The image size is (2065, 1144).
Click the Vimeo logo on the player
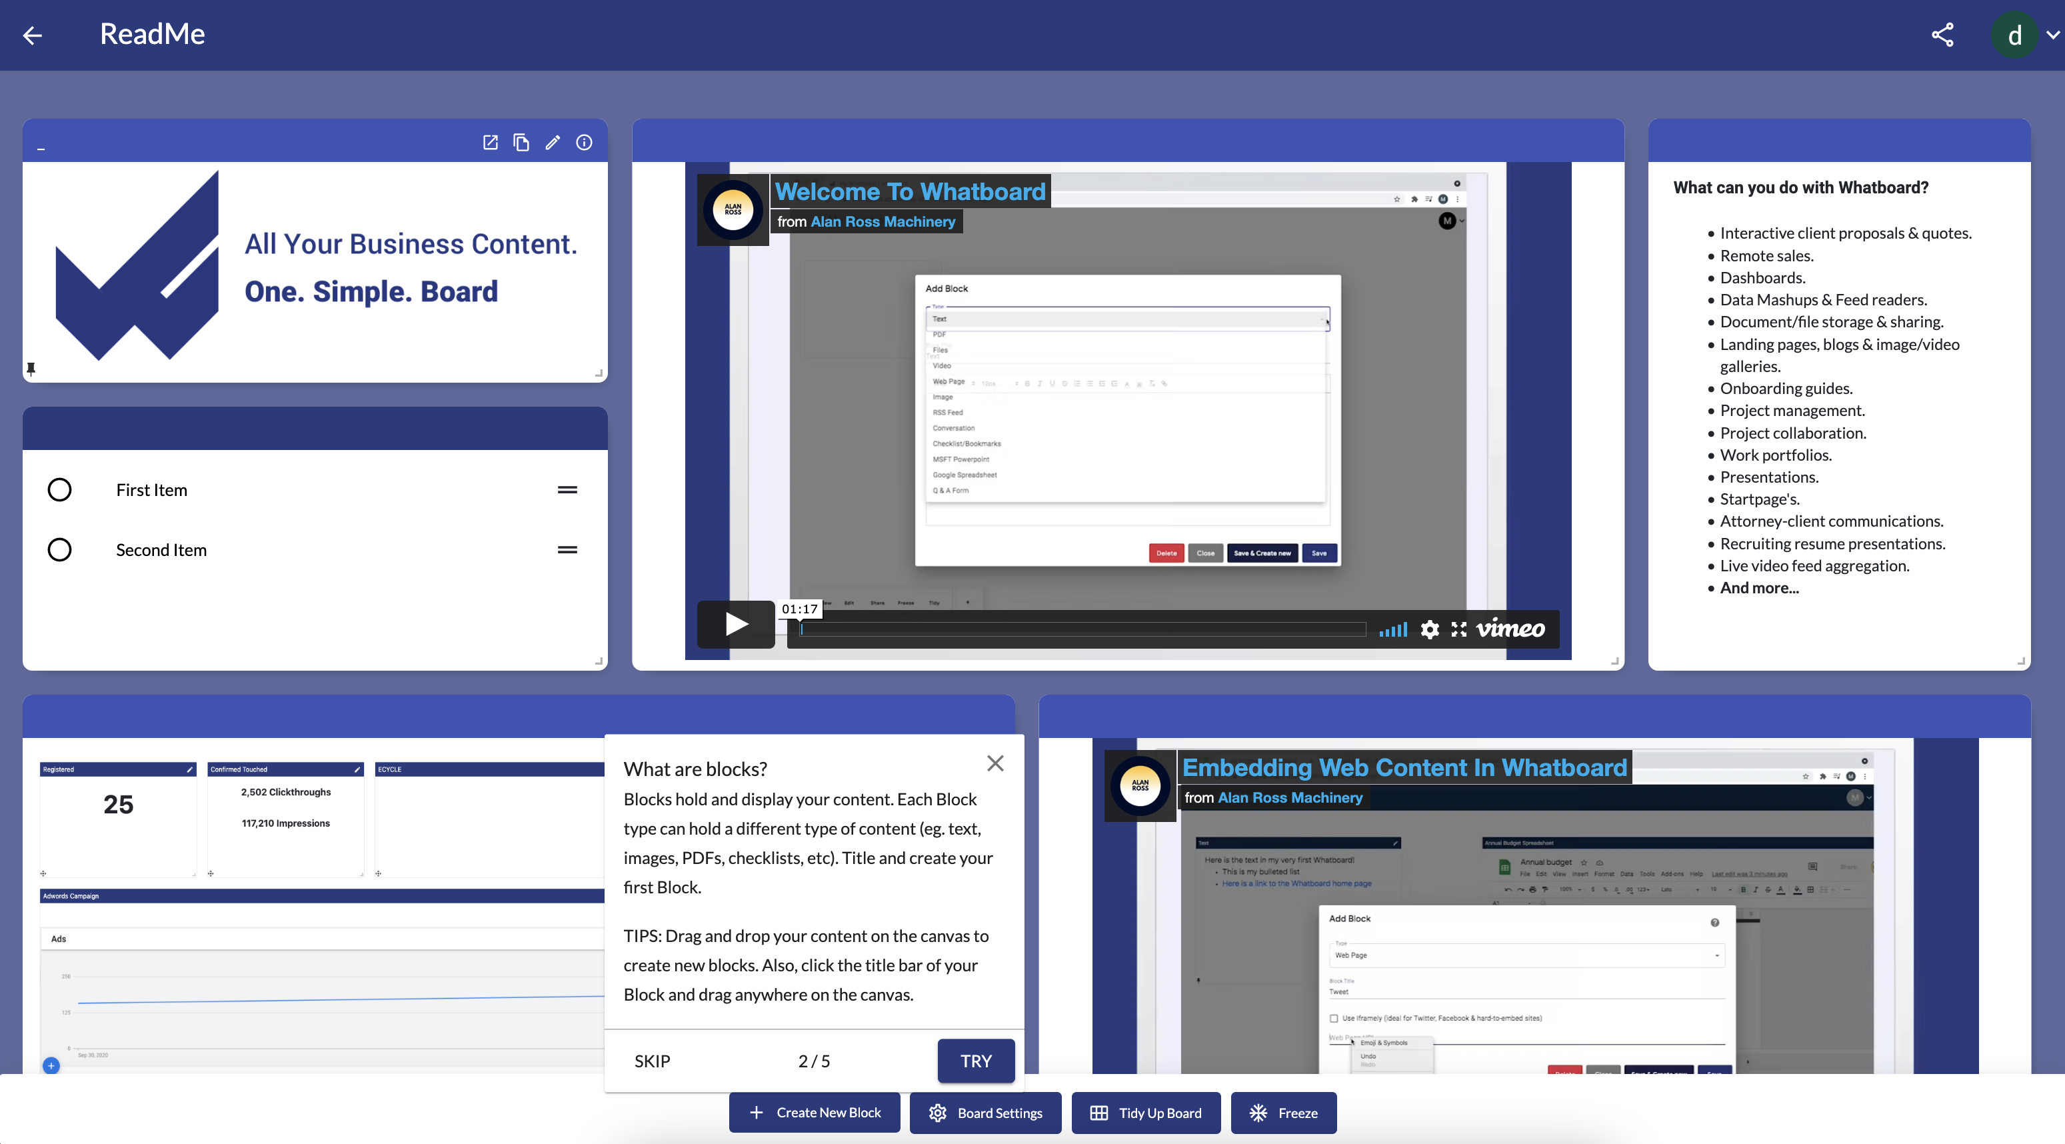coord(1511,629)
